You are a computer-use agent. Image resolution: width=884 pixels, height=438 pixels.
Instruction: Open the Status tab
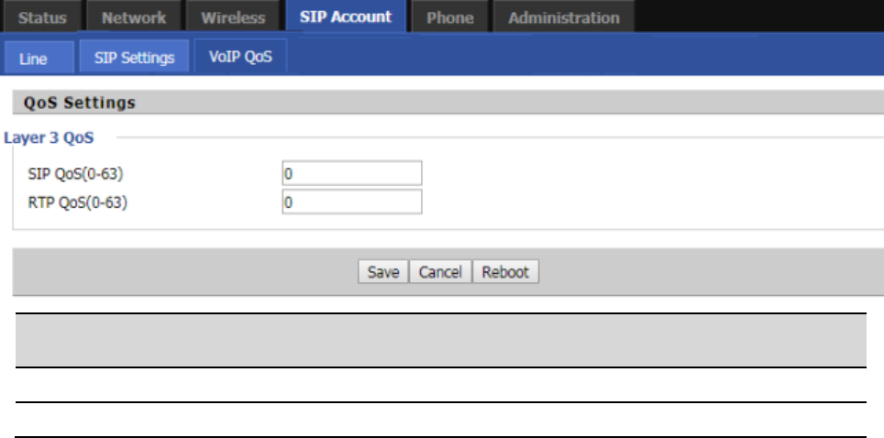[x=42, y=17]
